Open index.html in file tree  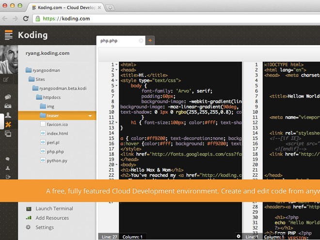coord(54,133)
